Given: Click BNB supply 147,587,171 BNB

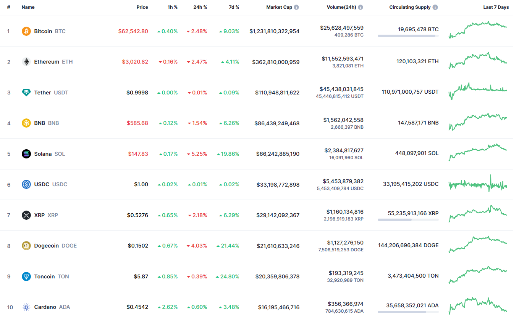Looking at the screenshot, I should tap(418, 123).
